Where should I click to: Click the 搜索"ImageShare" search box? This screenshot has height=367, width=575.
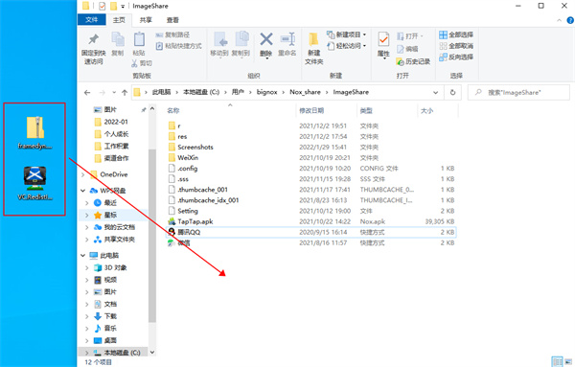point(518,92)
